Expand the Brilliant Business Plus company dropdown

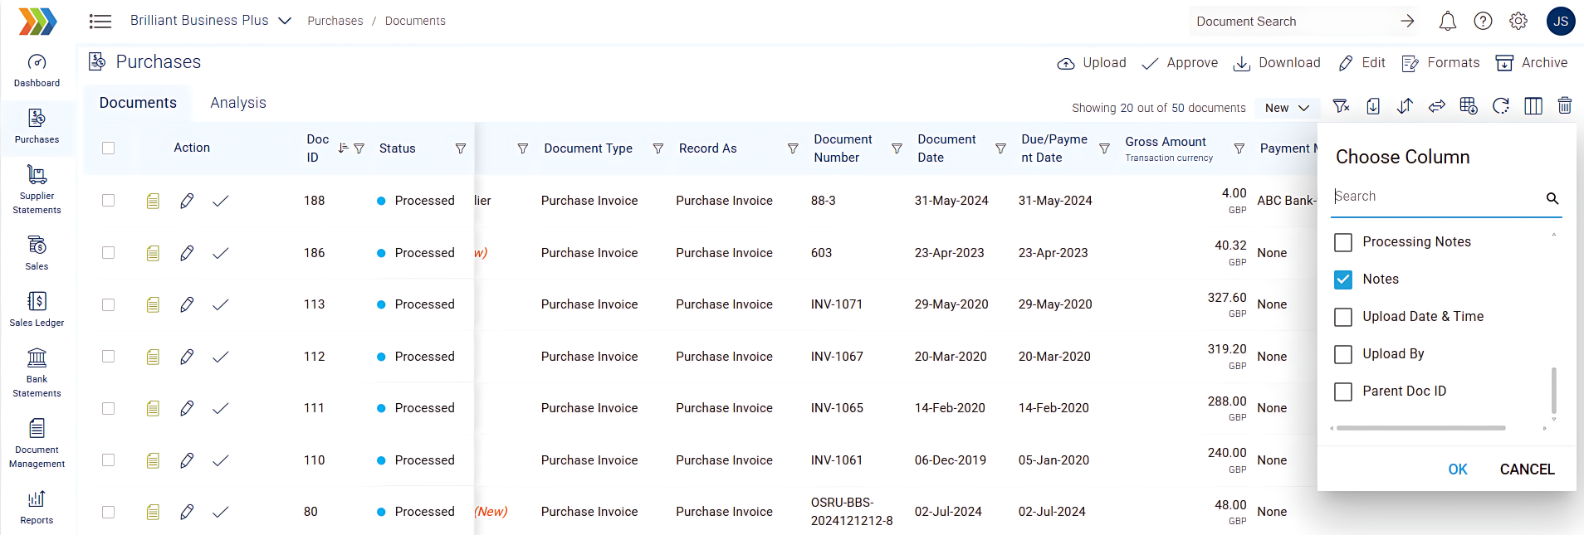211,21
